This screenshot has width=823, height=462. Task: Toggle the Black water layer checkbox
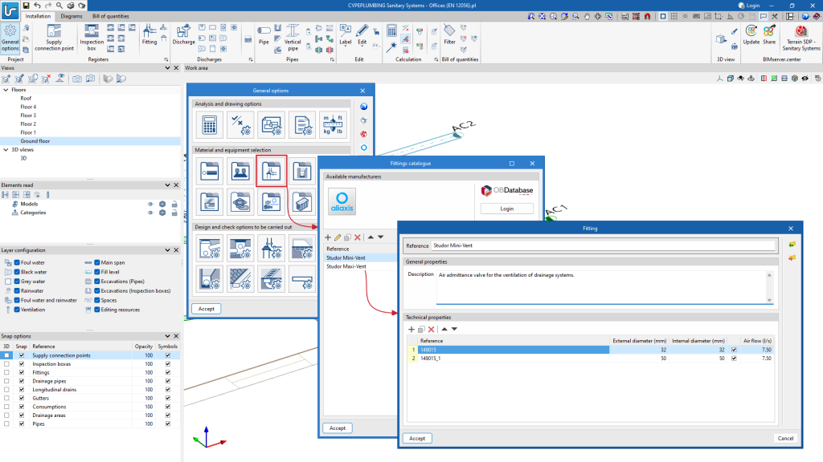point(17,272)
